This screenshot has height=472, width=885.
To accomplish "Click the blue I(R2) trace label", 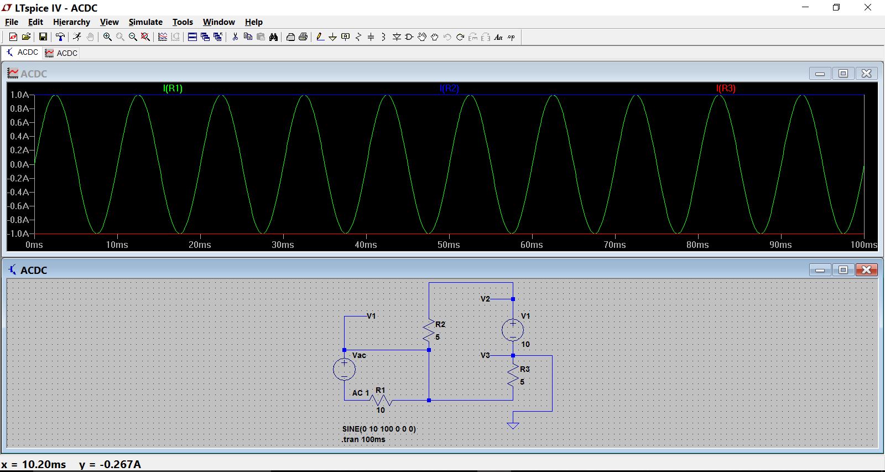I will coord(449,89).
